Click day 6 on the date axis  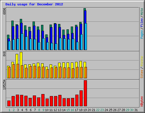pyautogui.click(x=31, y=110)
